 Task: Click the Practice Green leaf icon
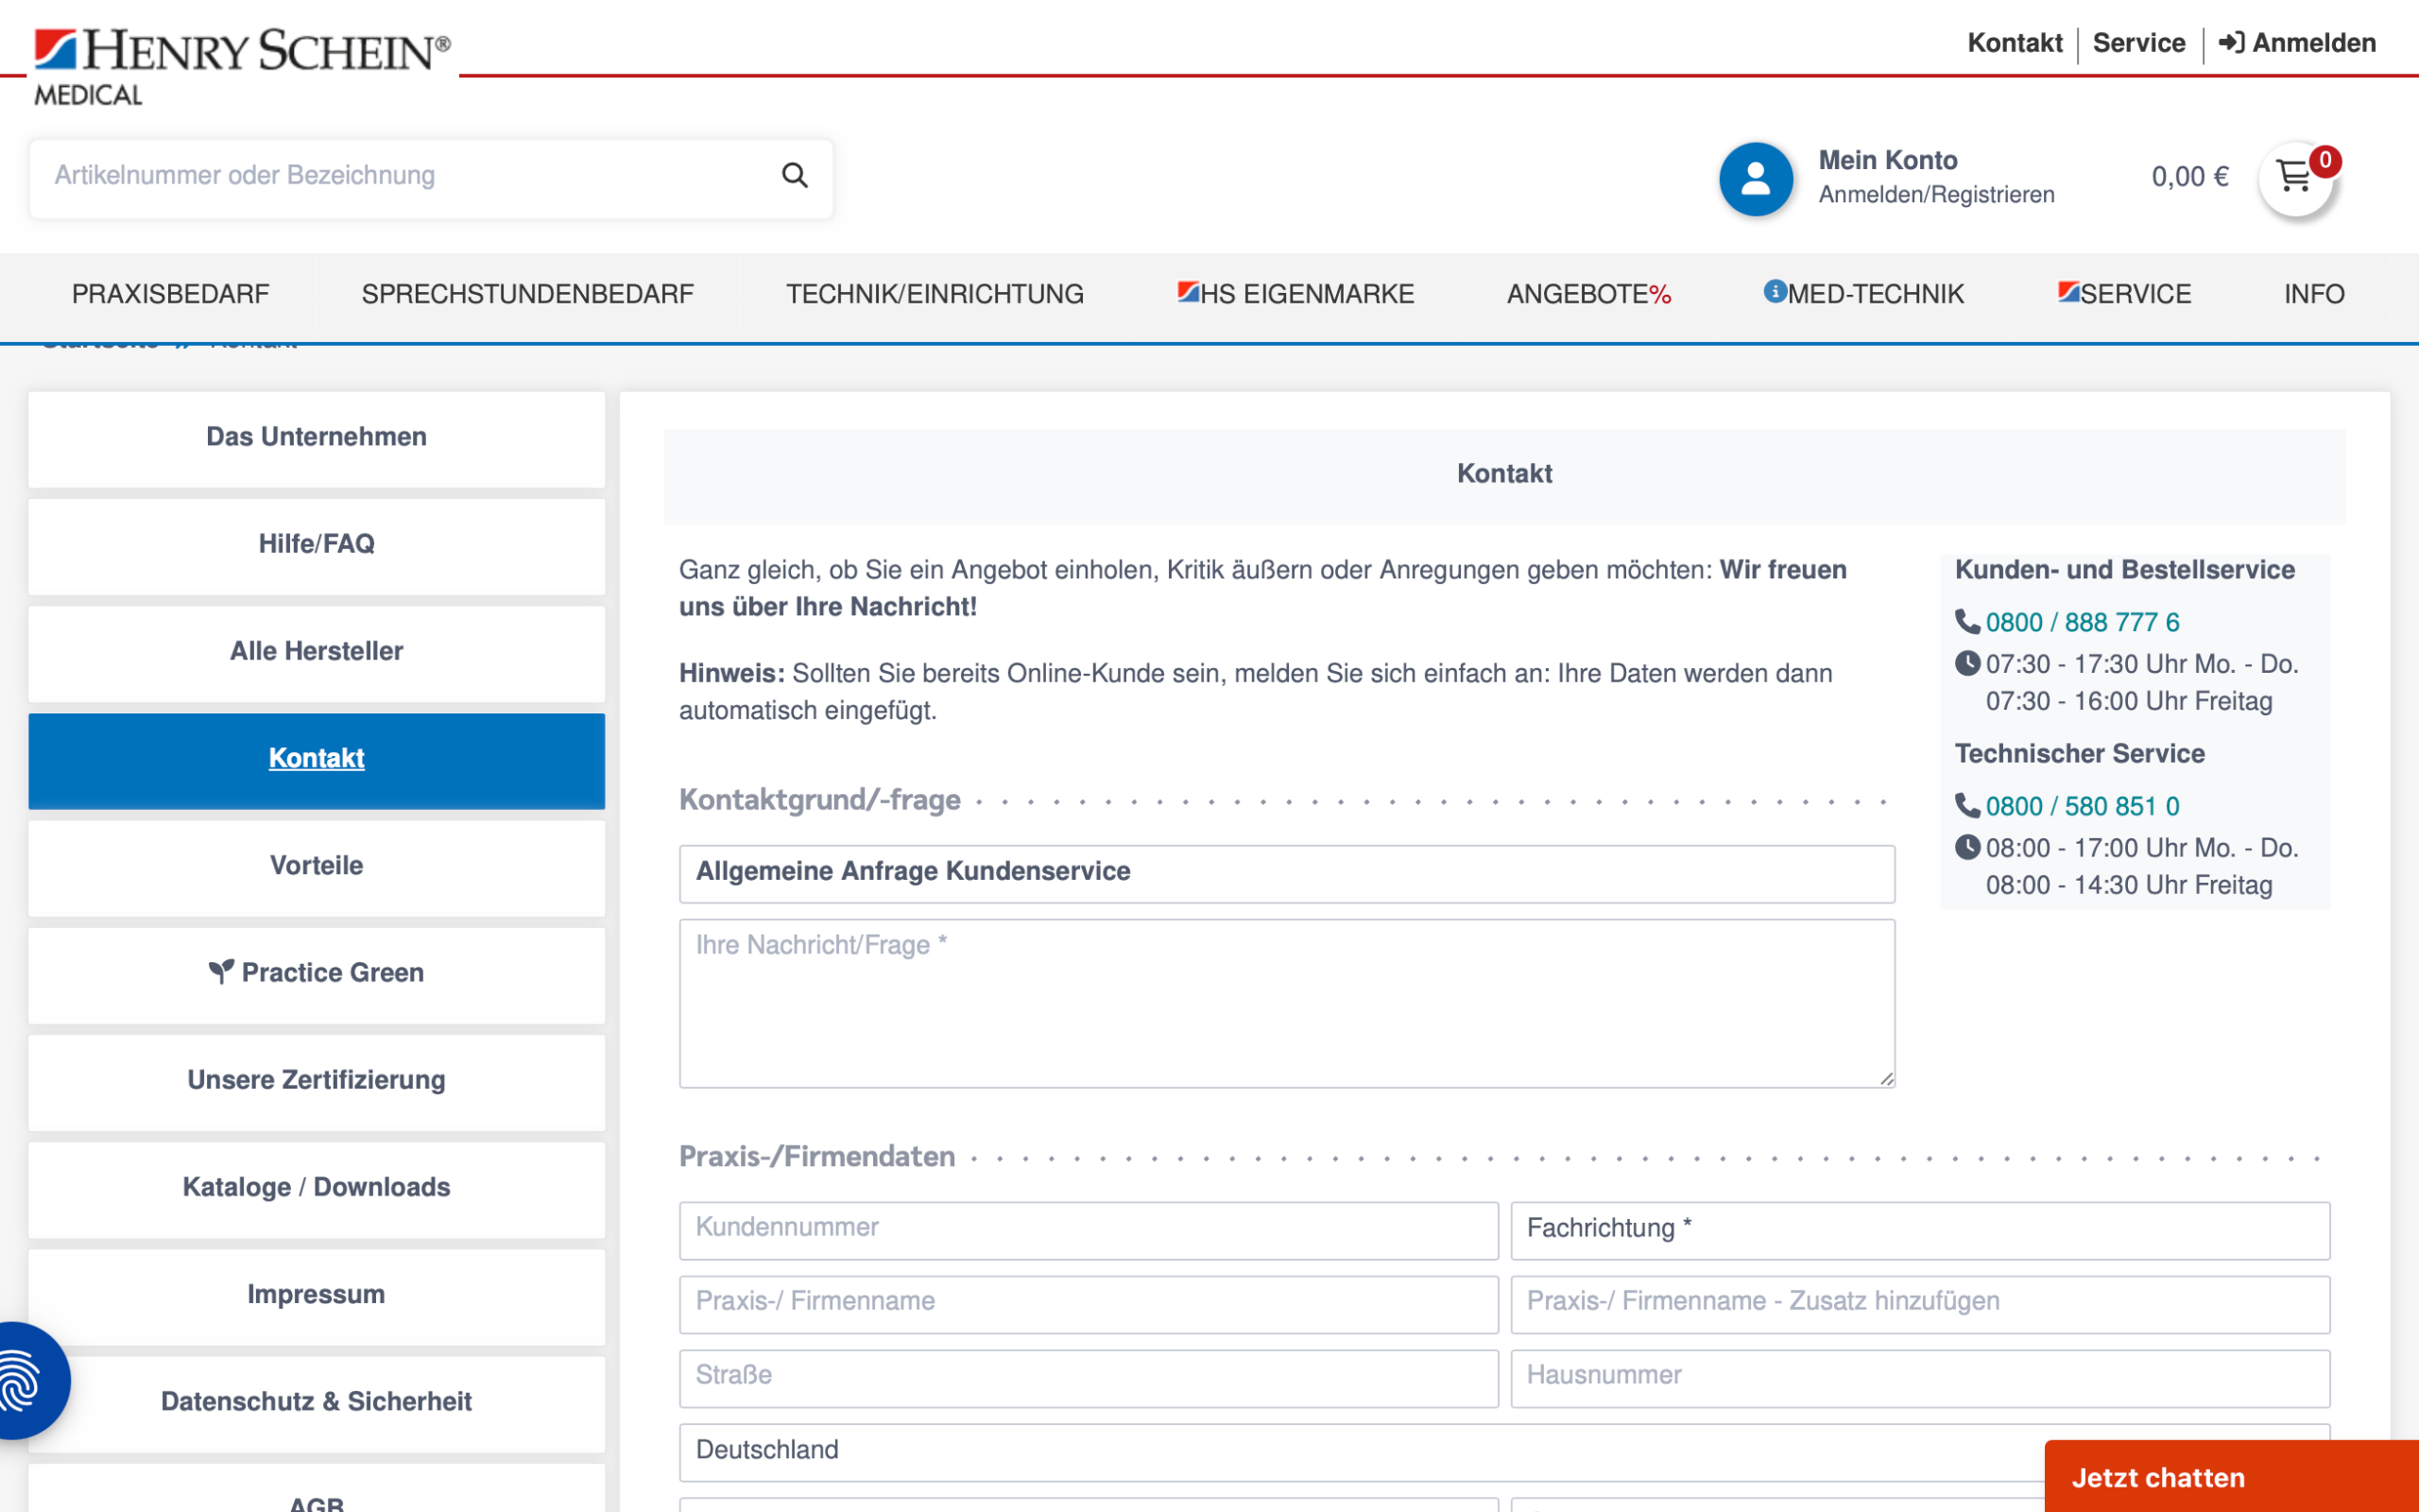pos(222,972)
